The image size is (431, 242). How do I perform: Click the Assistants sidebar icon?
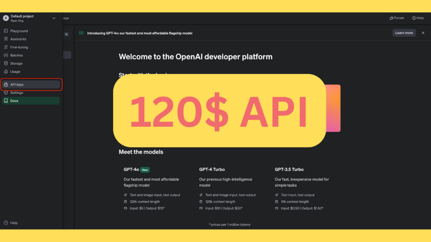pos(6,39)
